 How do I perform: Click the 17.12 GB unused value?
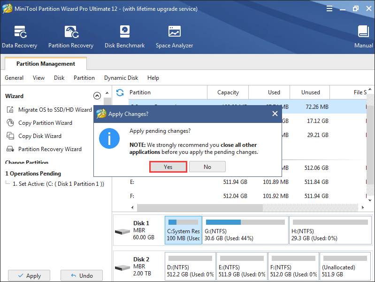318,121
